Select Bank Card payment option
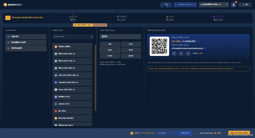The image size is (255, 138). pyautogui.click(x=26, y=37)
